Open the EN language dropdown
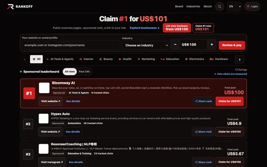Screen dimensions: 267x167 point(234,7)
